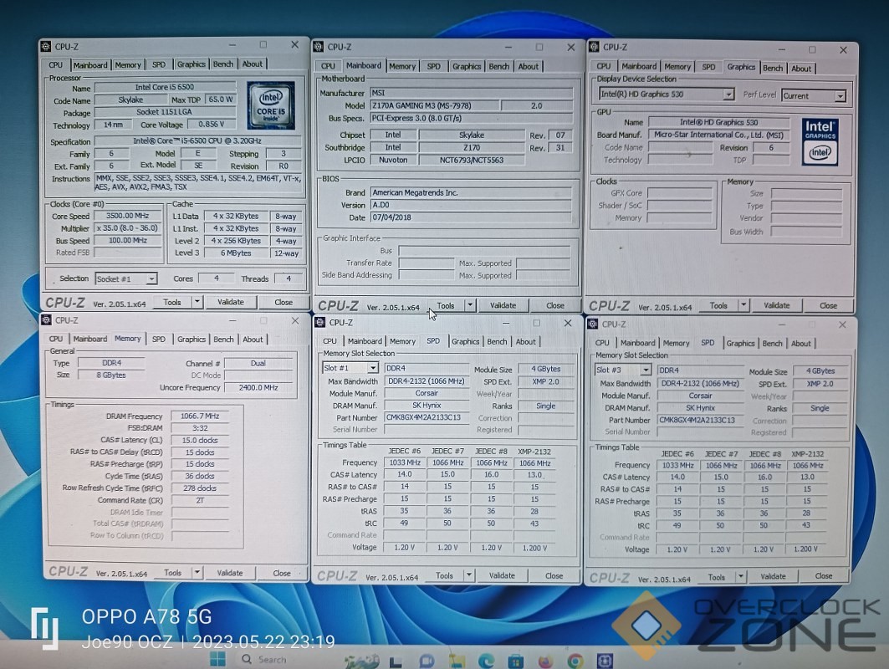Open Tools dropdown arrow in the Graphics window
Screen dimensions: 889x669
[x=743, y=305]
